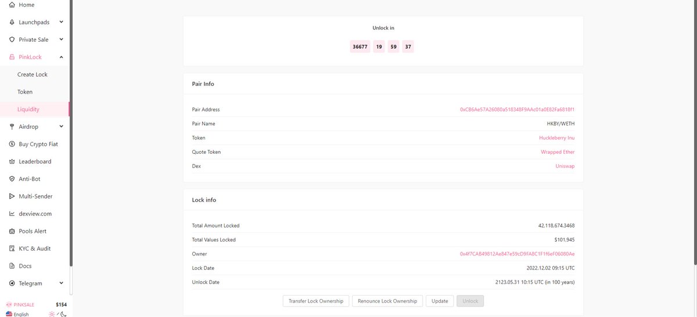This screenshot has width=697, height=317.
Task: Open the Wrapped Ether link
Action: [x=558, y=152]
